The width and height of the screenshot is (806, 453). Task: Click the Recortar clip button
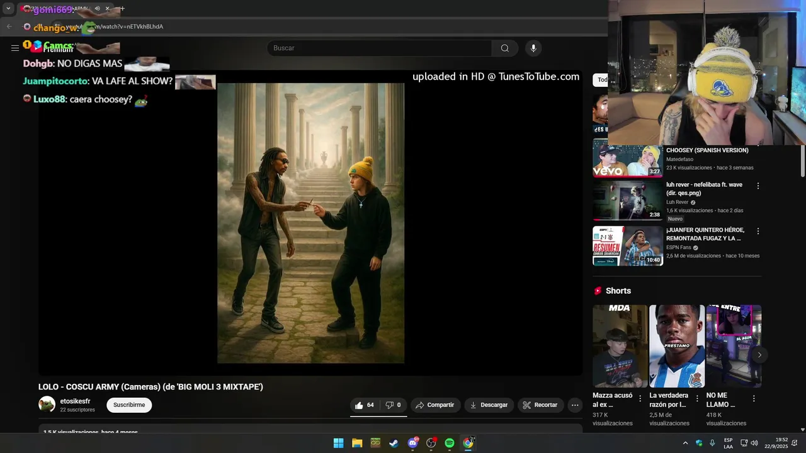[540, 405]
